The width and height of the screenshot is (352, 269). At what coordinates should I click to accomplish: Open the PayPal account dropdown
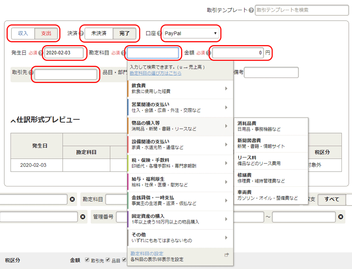(191, 34)
